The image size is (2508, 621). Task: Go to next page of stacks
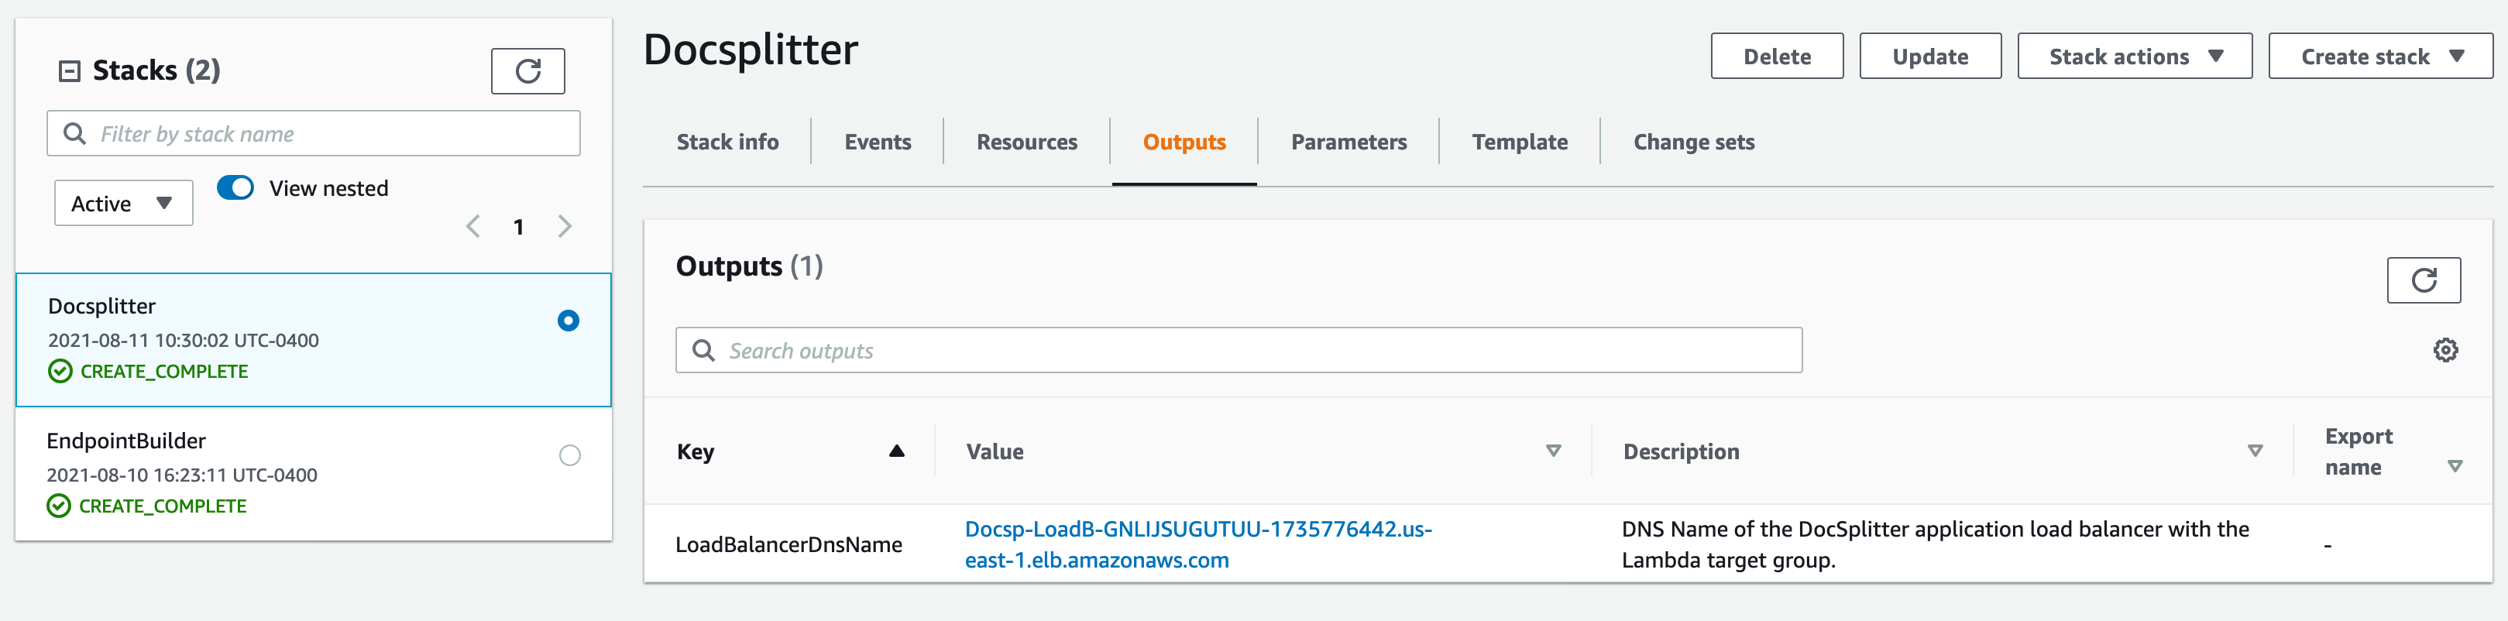pos(565,227)
